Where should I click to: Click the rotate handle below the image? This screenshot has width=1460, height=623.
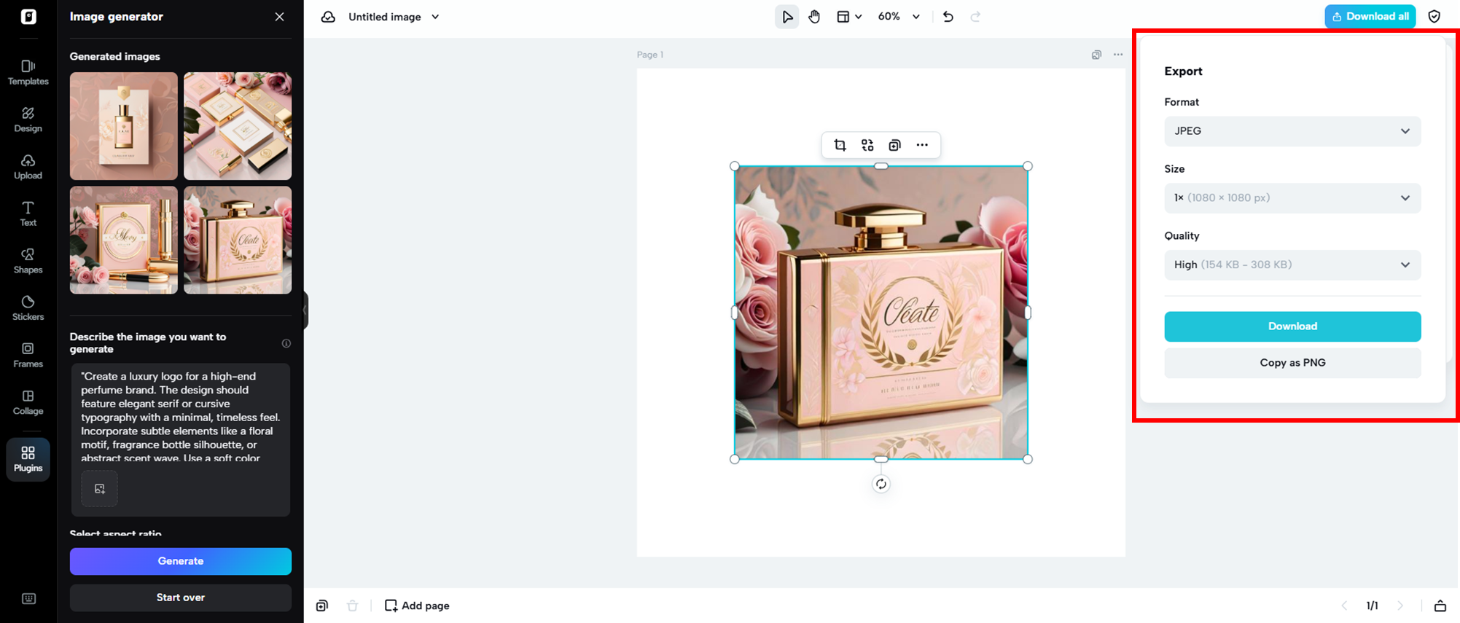click(x=881, y=484)
